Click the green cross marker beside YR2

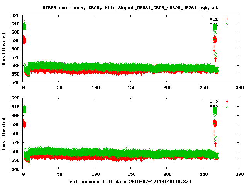(227, 107)
